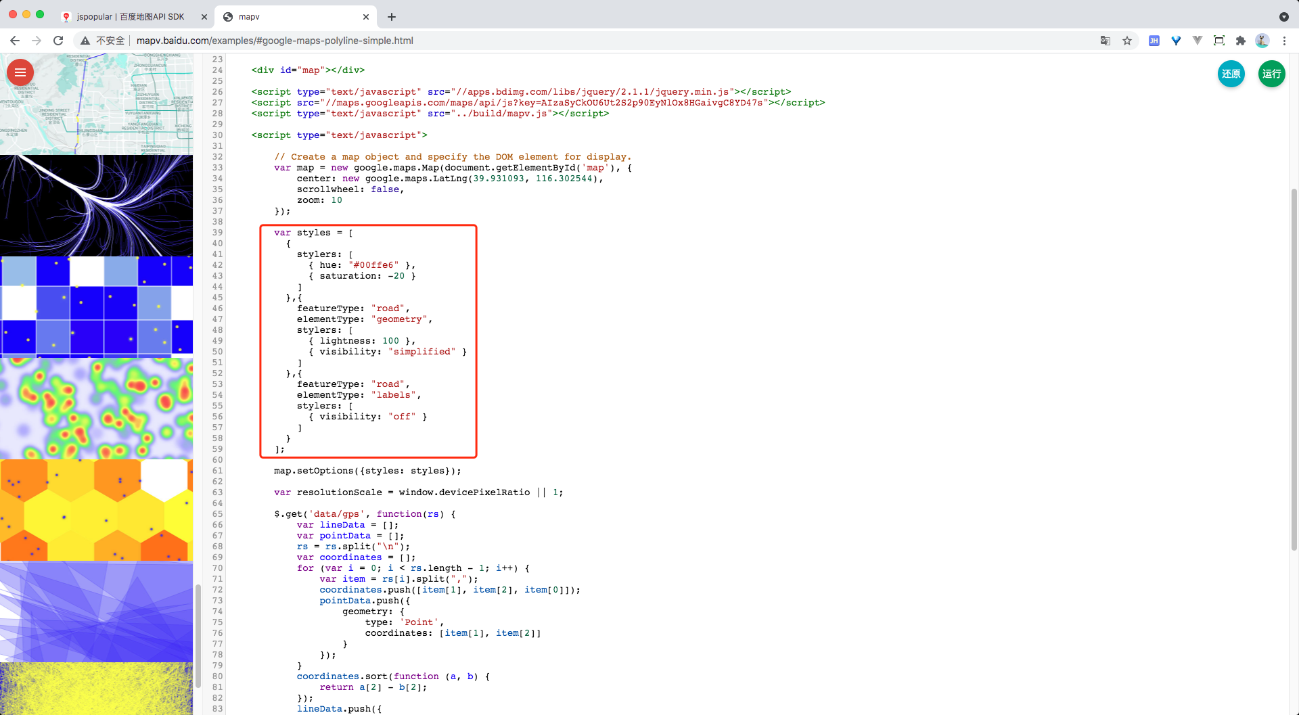Open the orange honeycomb example thumbnail

(x=97, y=510)
